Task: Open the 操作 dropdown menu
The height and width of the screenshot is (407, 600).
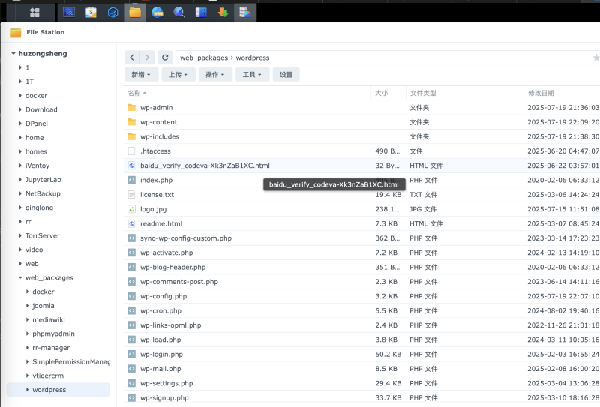Action: 215,75
